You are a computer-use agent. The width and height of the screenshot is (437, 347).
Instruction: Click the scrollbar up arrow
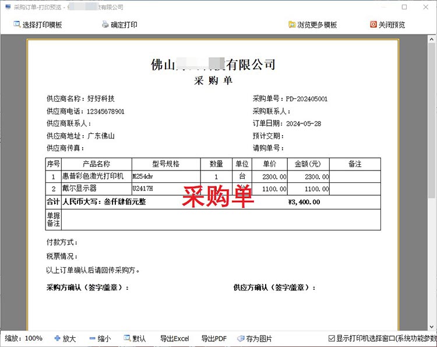[431, 39]
